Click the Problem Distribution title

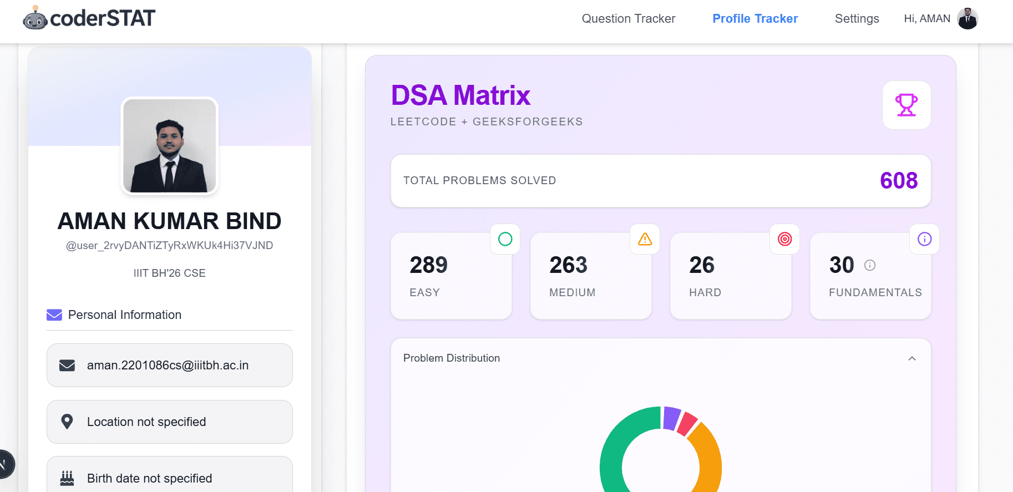click(452, 358)
